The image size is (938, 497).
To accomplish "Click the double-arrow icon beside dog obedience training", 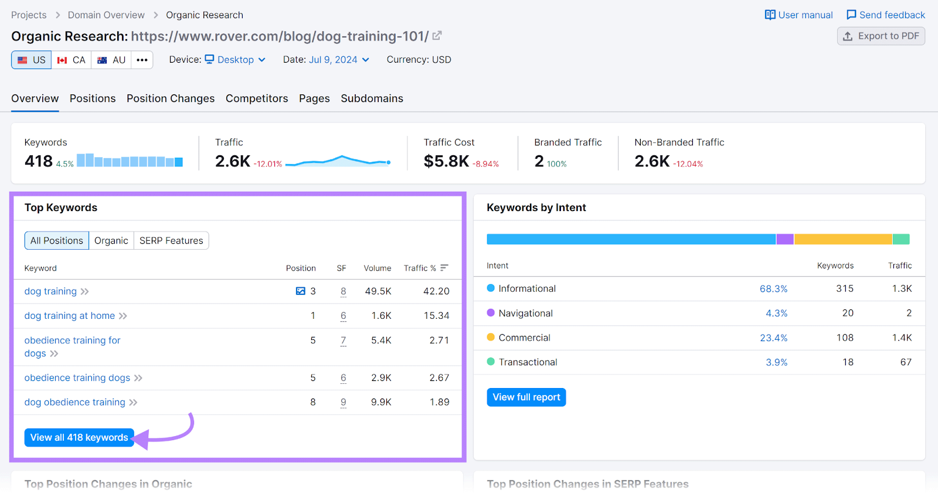I will pos(134,402).
